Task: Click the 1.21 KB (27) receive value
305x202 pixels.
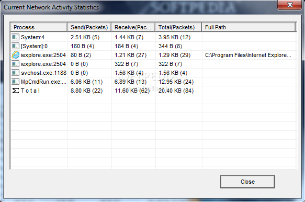Action: tap(130, 55)
